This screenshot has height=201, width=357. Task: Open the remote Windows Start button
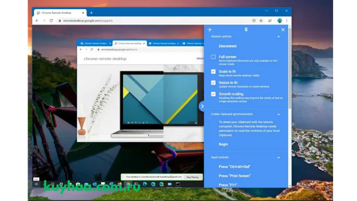click(36, 184)
